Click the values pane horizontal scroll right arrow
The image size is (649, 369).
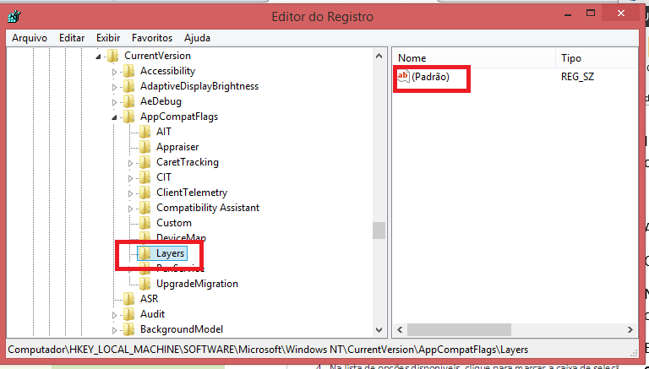click(630, 329)
